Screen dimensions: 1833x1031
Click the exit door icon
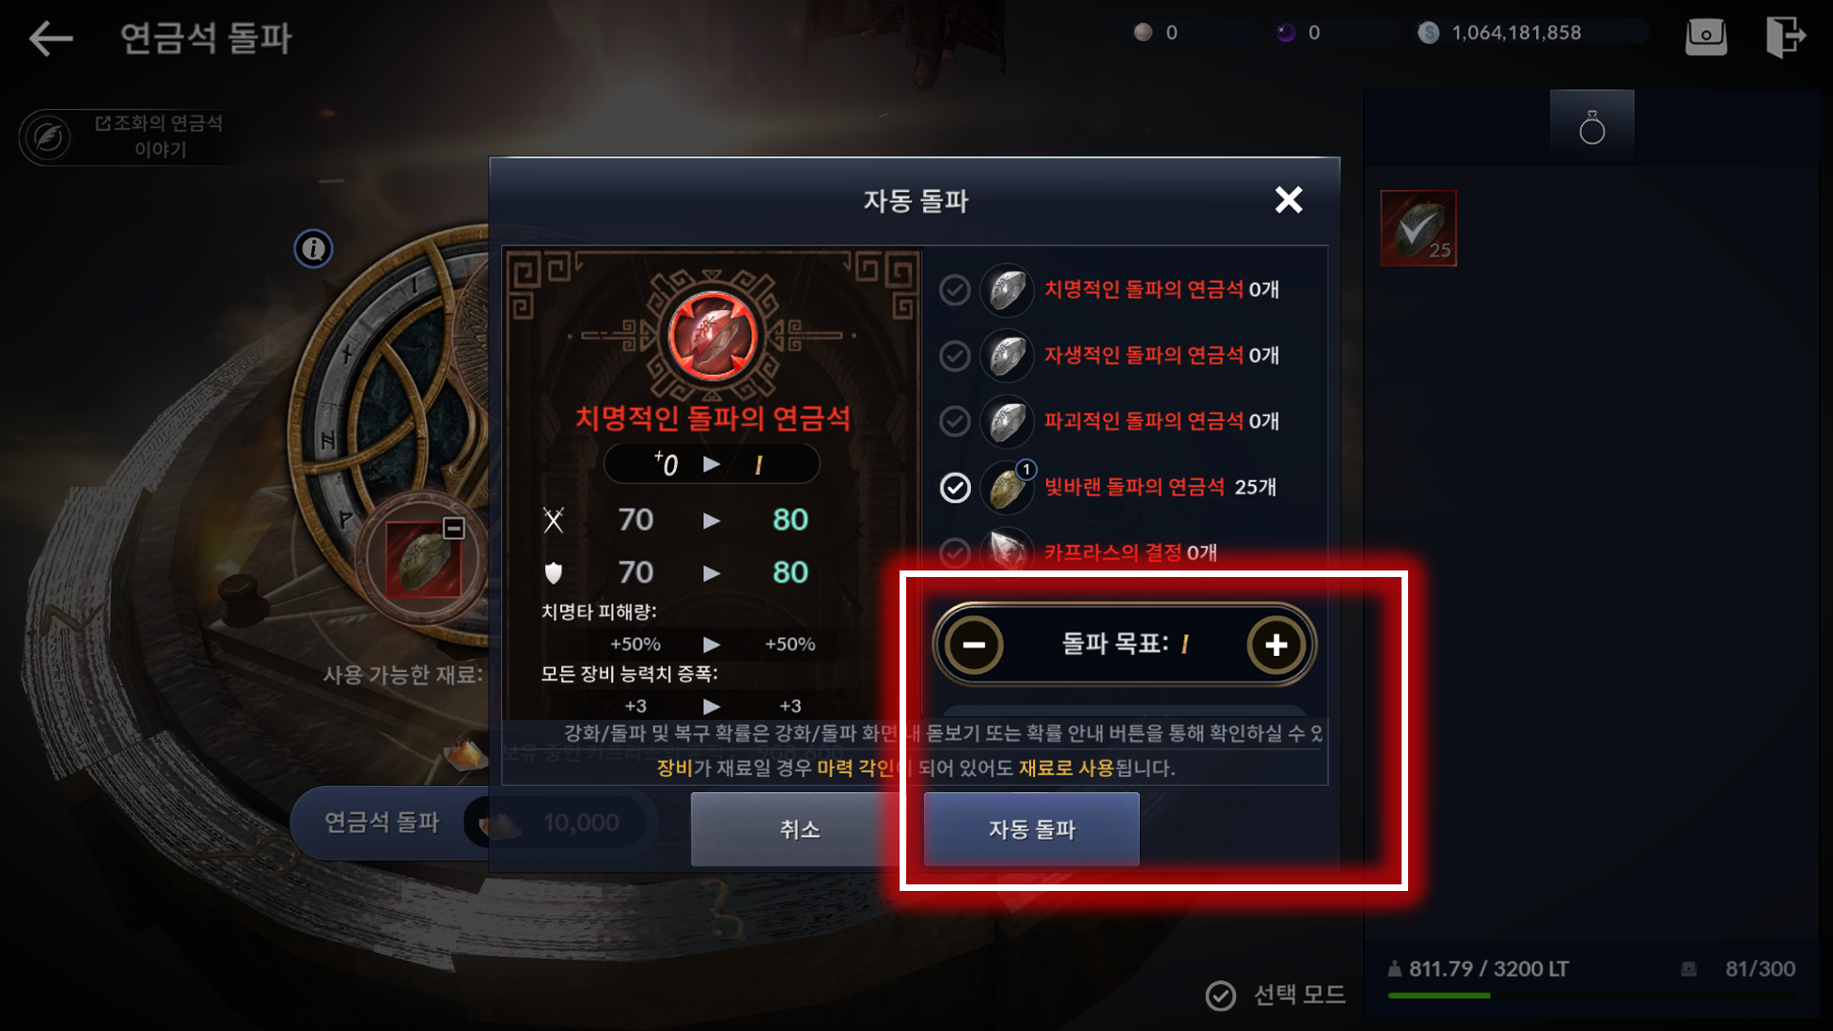click(x=1785, y=37)
